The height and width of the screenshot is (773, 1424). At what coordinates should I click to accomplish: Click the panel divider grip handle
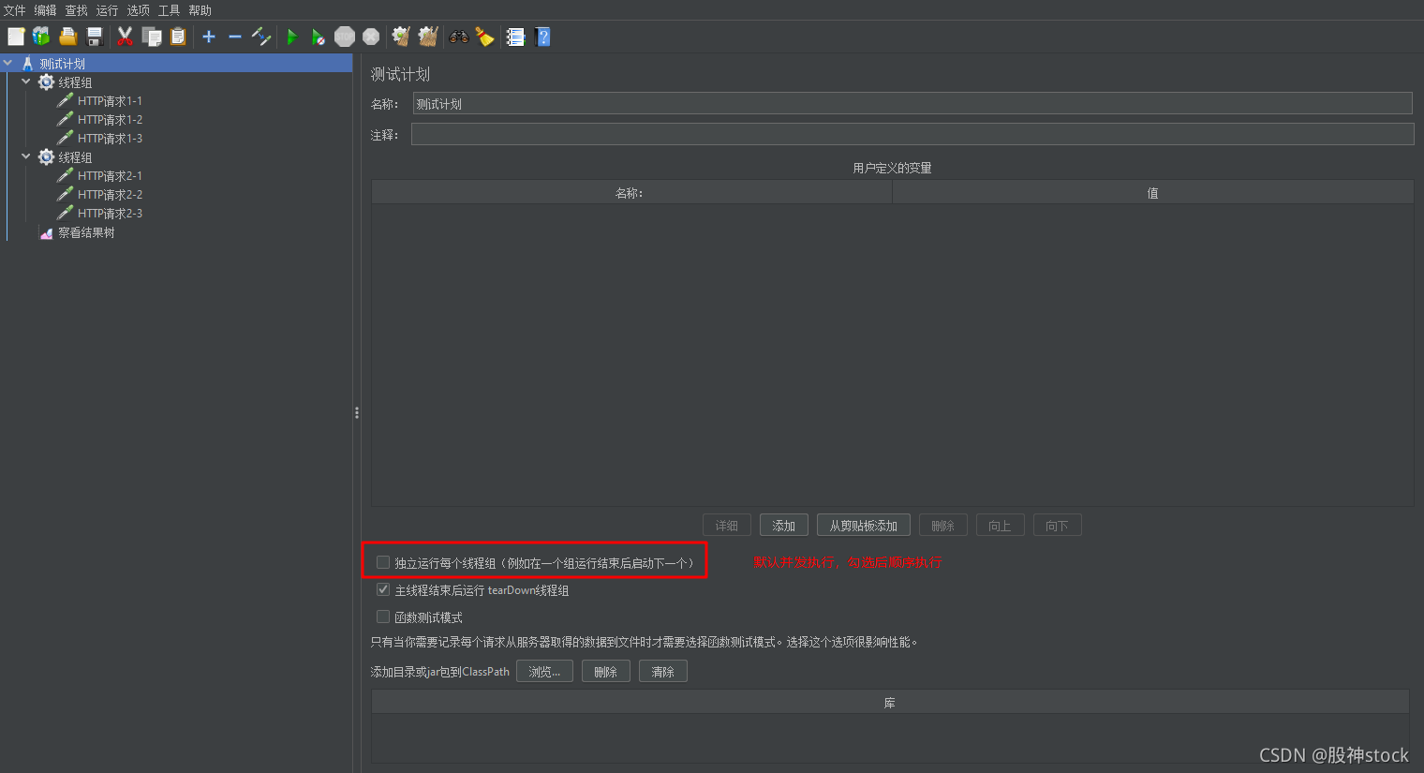click(x=357, y=412)
